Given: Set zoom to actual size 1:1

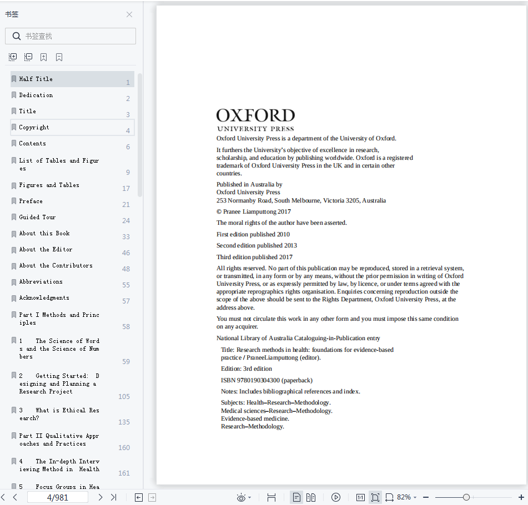Looking at the screenshot, I should (360, 497).
